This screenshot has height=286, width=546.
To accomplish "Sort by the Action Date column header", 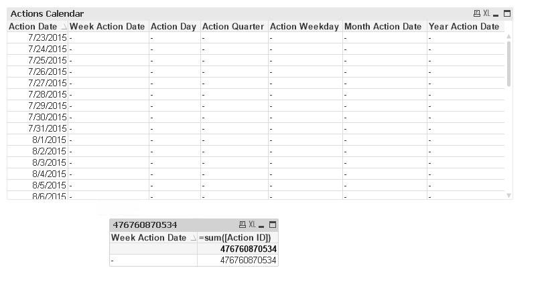I will [34, 26].
